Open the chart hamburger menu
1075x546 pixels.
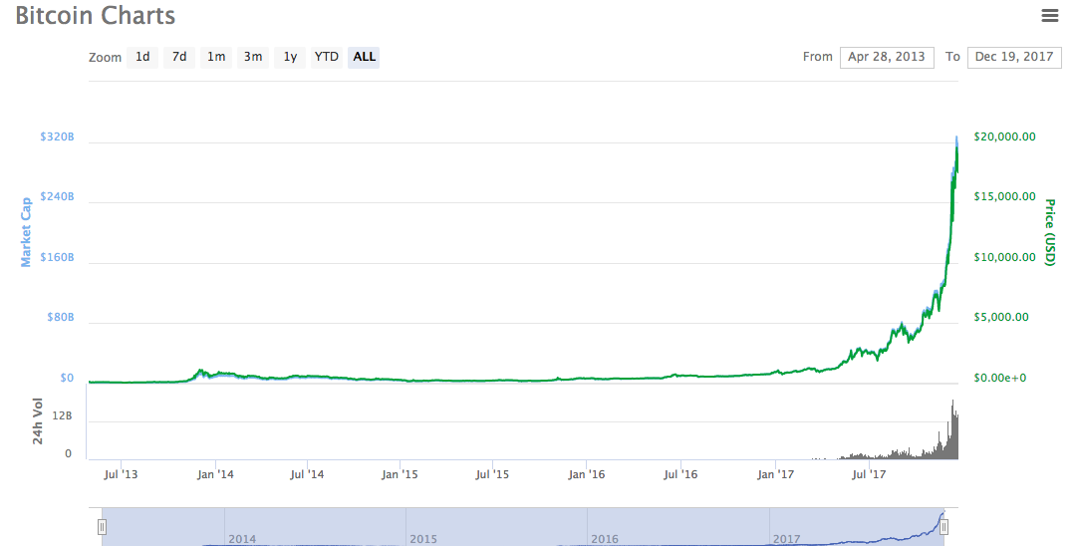point(1049,15)
